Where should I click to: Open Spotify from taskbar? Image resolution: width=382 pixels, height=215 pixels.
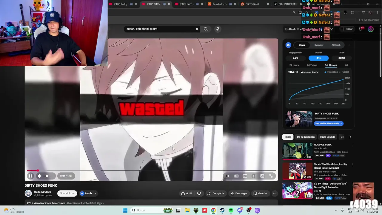[x=231, y=210]
